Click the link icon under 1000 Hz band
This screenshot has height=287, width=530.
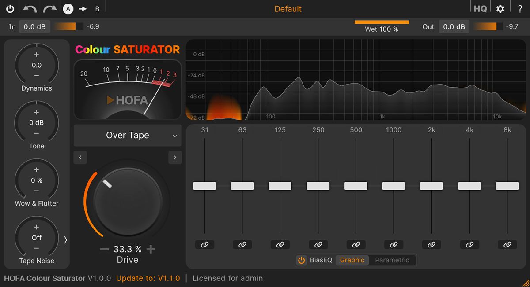tap(394, 245)
